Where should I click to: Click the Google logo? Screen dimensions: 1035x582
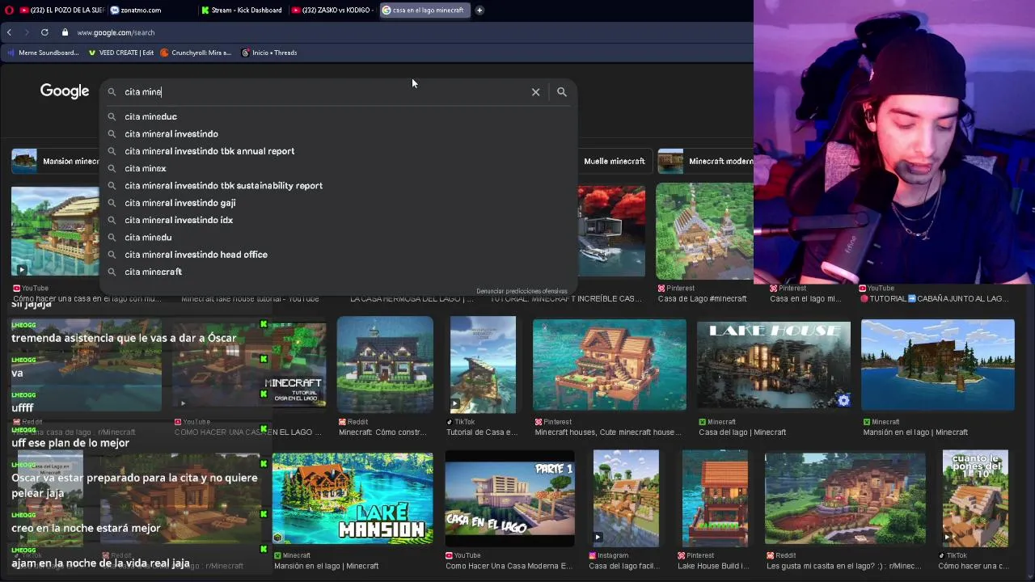click(65, 91)
